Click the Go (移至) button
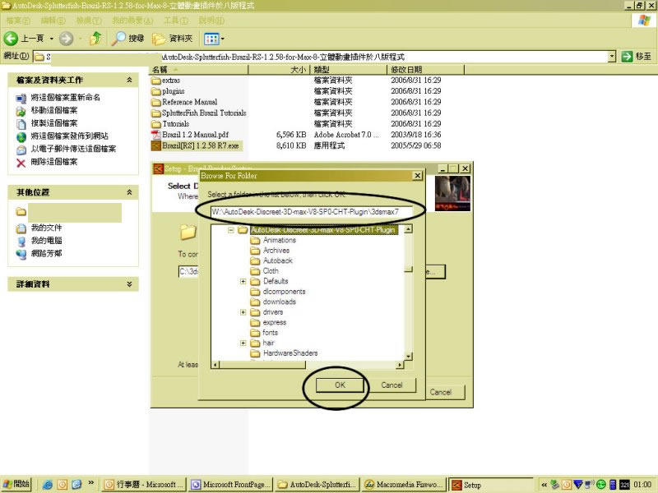The height and width of the screenshot is (493, 658). click(x=636, y=56)
